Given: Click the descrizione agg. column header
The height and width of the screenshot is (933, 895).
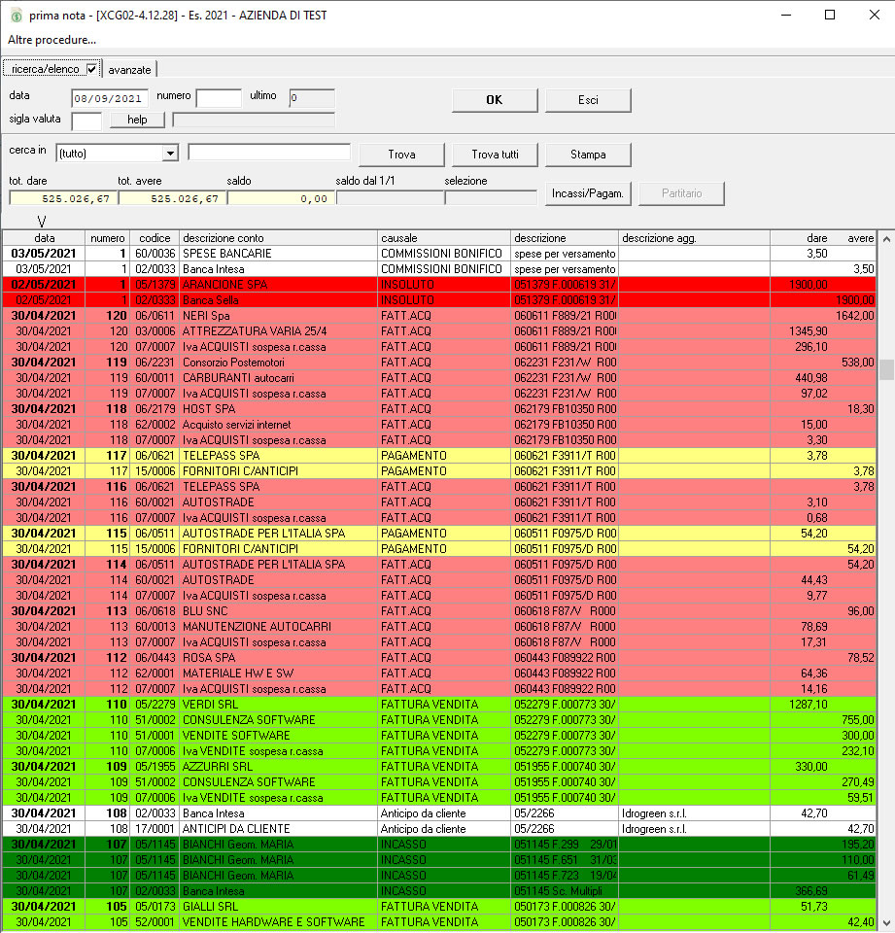Looking at the screenshot, I should coord(694,238).
